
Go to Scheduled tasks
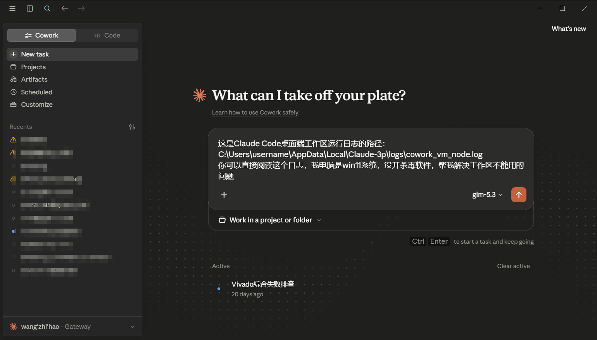(72, 92)
